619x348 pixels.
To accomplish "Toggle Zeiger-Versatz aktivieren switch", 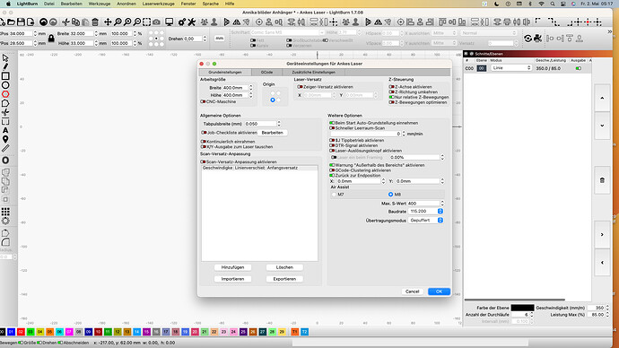I will [x=300, y=87].
